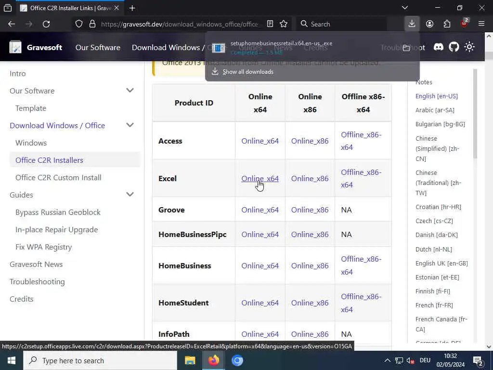
Task: Toggle light/dark theme sun icon
Action: pos(469,47)
